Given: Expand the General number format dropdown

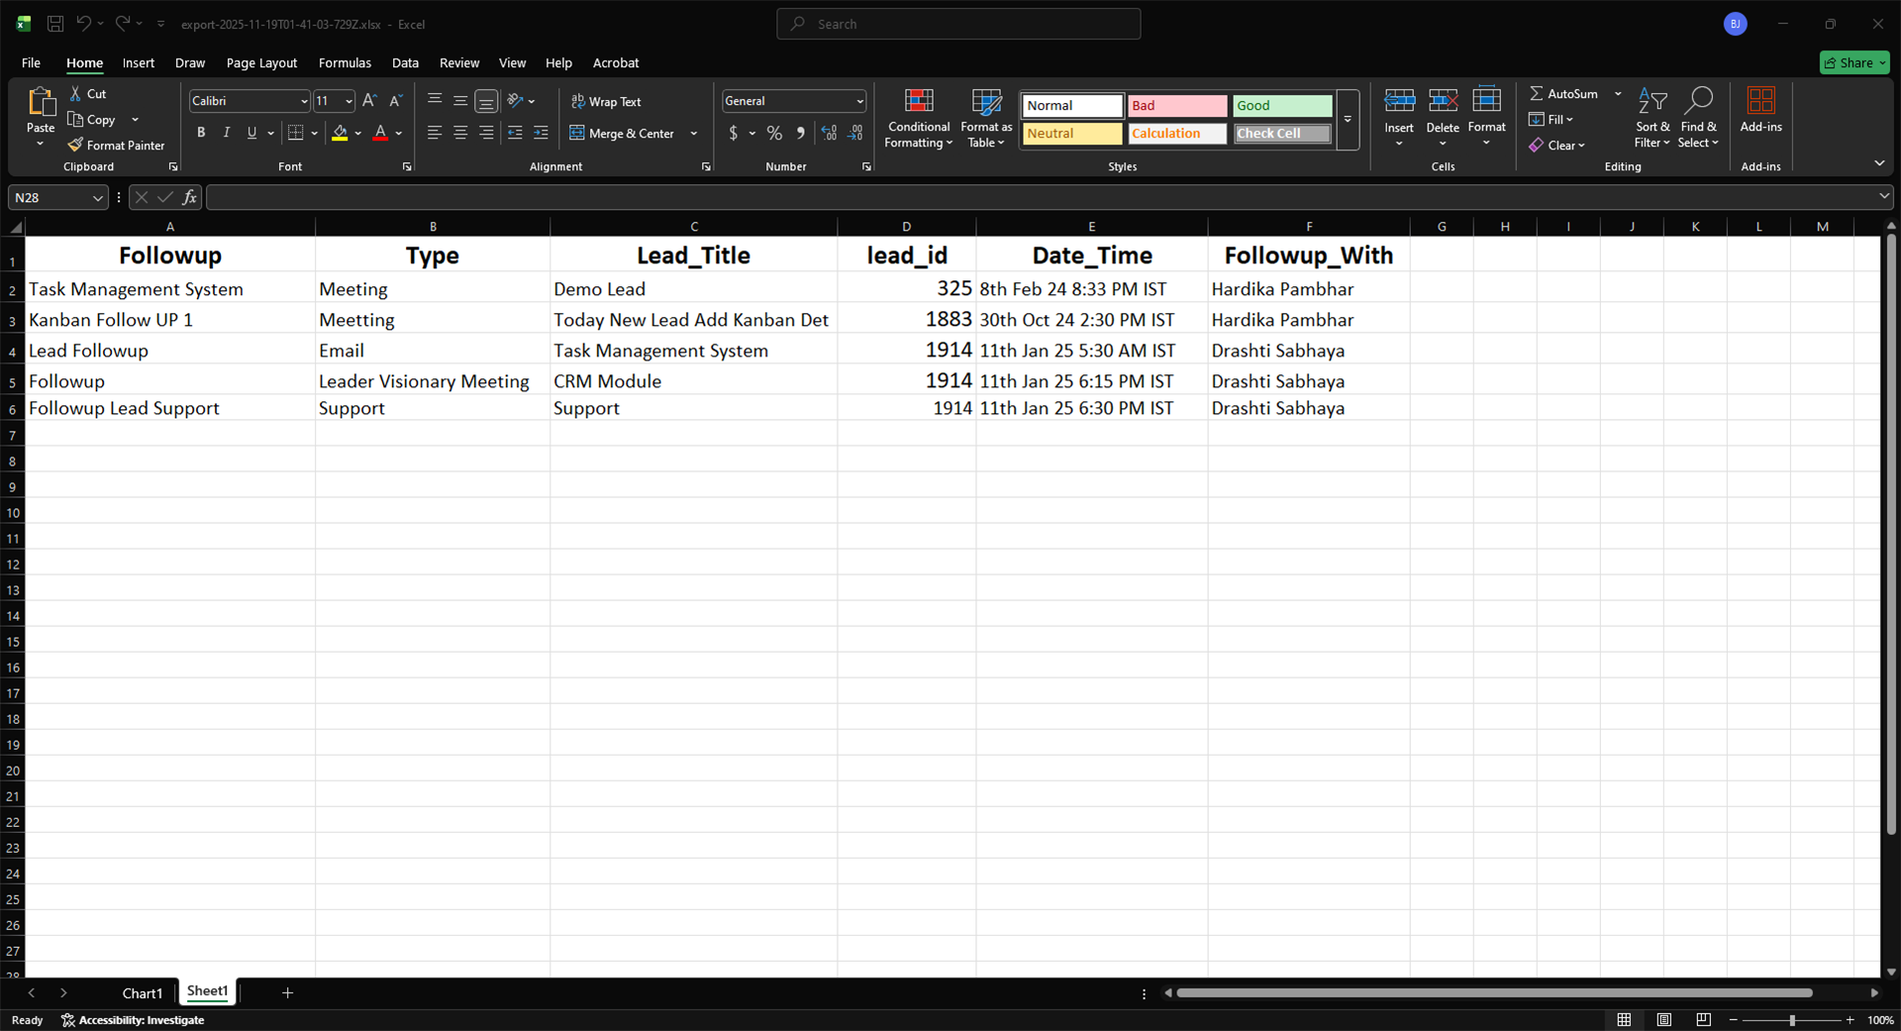Looking at the screenshot, I should pos(859,102).
